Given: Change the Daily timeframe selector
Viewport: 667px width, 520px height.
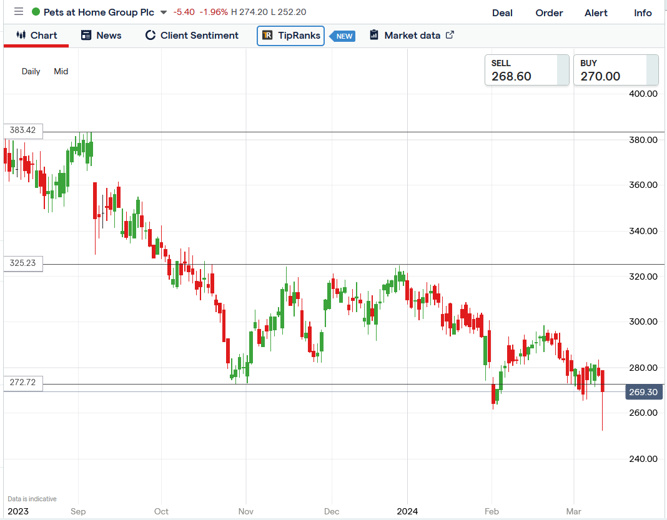Looking at the screenshot, I should tap(31, 71).
